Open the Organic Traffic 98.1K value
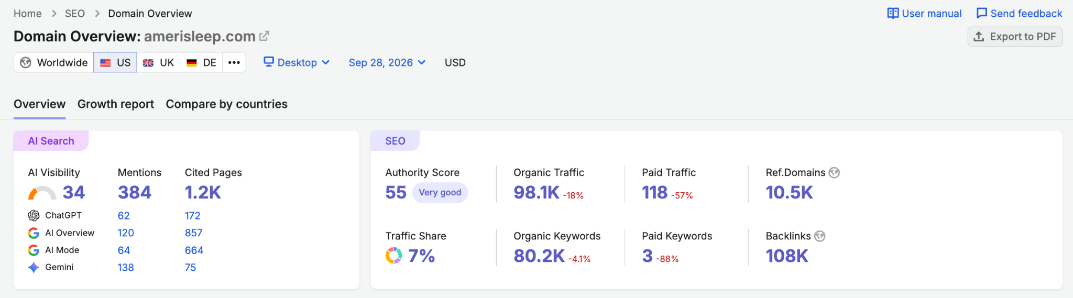Image resolution: width=1073 pixels, height=298 pixels. click(x=536, y=193)
